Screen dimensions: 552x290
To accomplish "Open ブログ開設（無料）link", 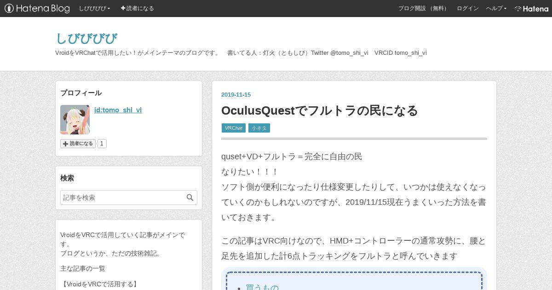I will [x=423, y=8].
